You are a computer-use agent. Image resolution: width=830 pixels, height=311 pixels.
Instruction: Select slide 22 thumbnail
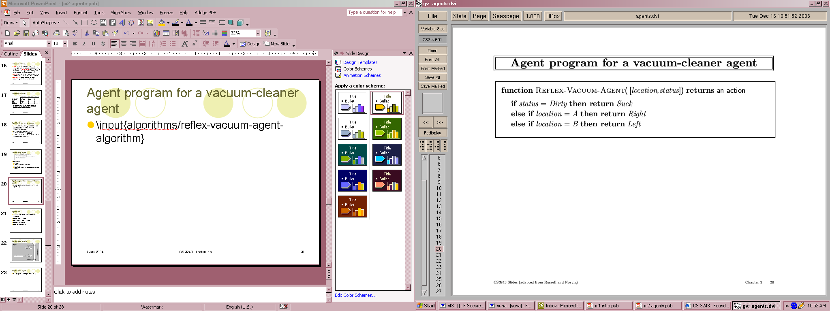(x=26, y=250)
